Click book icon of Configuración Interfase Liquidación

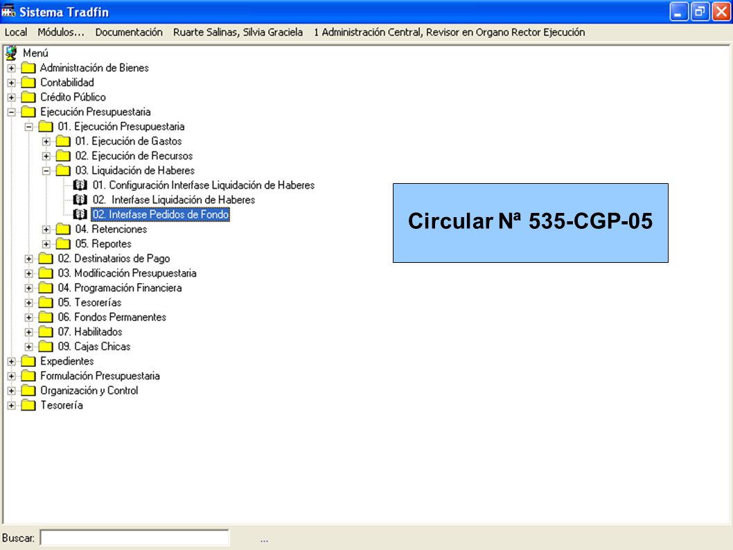click(x=80, y=185)
